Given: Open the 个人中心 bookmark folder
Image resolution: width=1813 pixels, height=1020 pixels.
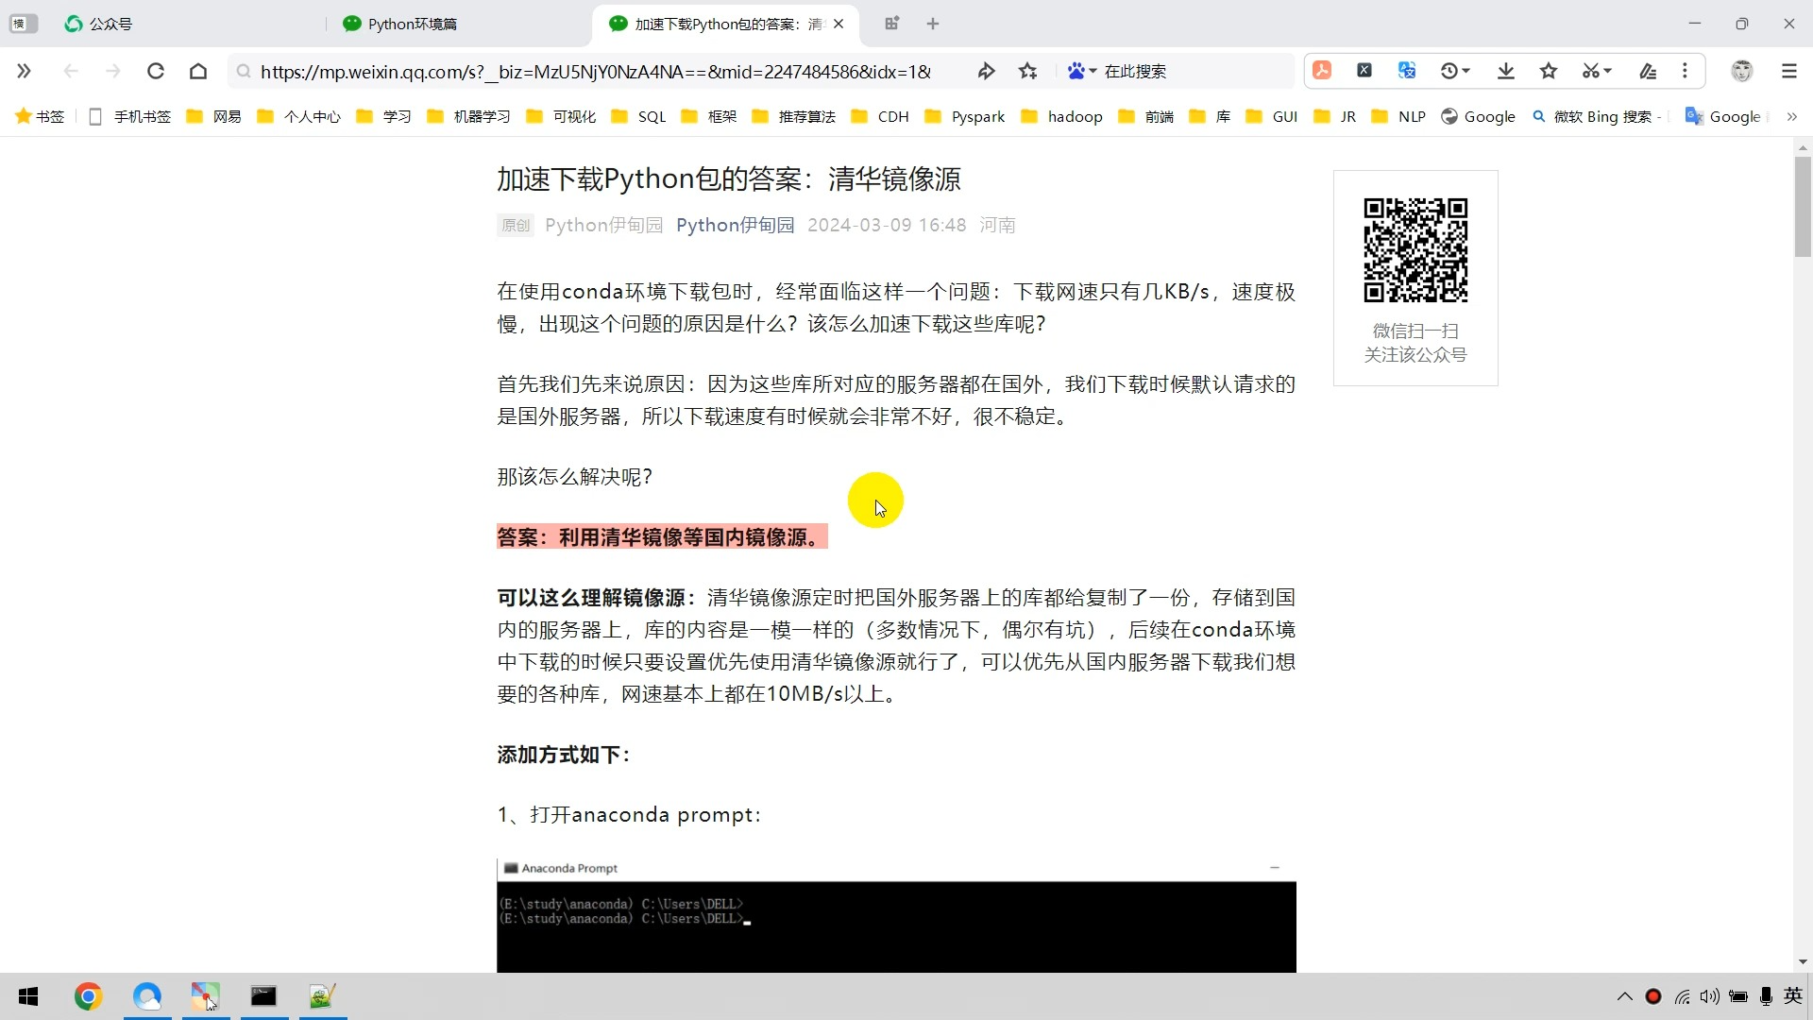Looking at the screenshot, I should (299, 116).
